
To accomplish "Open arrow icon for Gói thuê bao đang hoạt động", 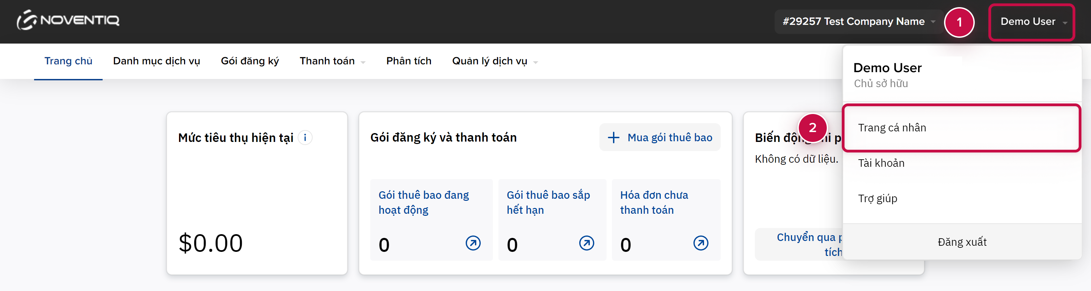I will click(473, 243).
